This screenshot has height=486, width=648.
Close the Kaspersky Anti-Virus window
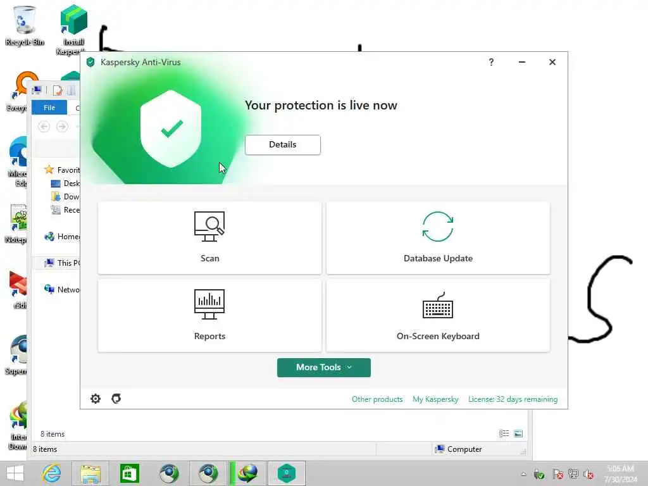pyautogui.click(x=552, y=62)
